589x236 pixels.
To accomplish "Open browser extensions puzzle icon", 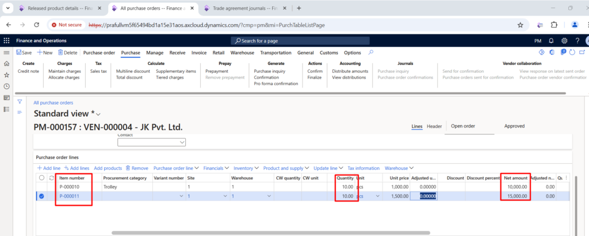I will (554, 25).
